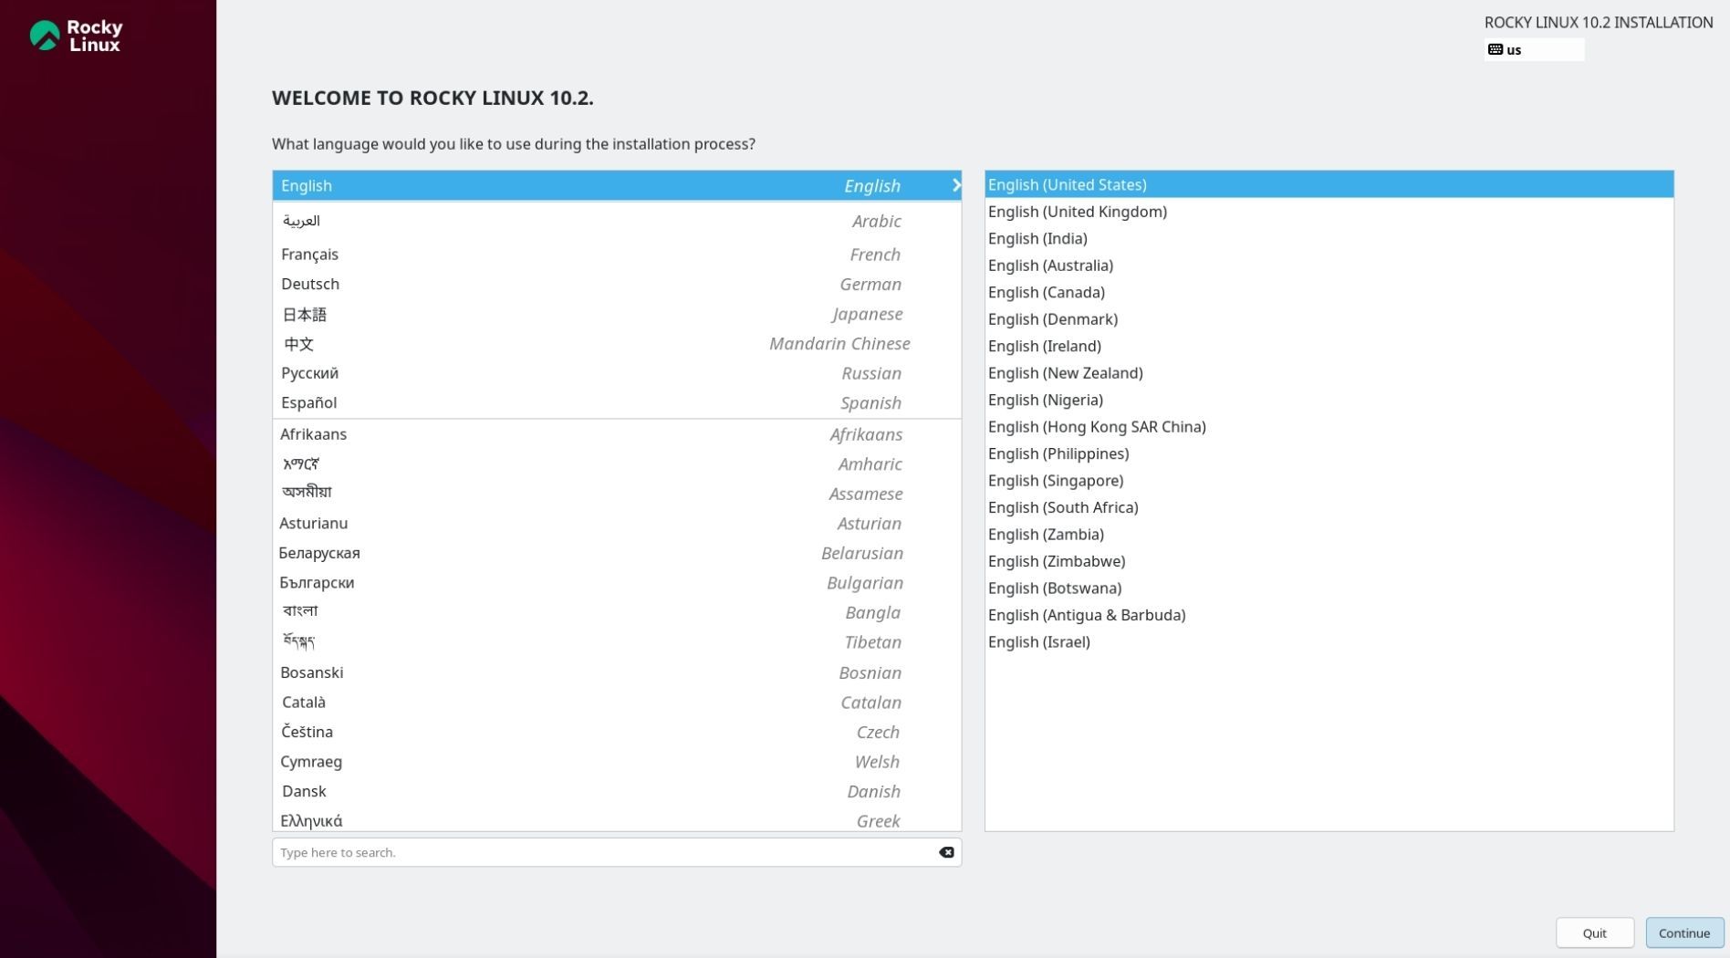The image size is (1730, 958).
Task: Click the Continue button
Action: (1684, 932)
